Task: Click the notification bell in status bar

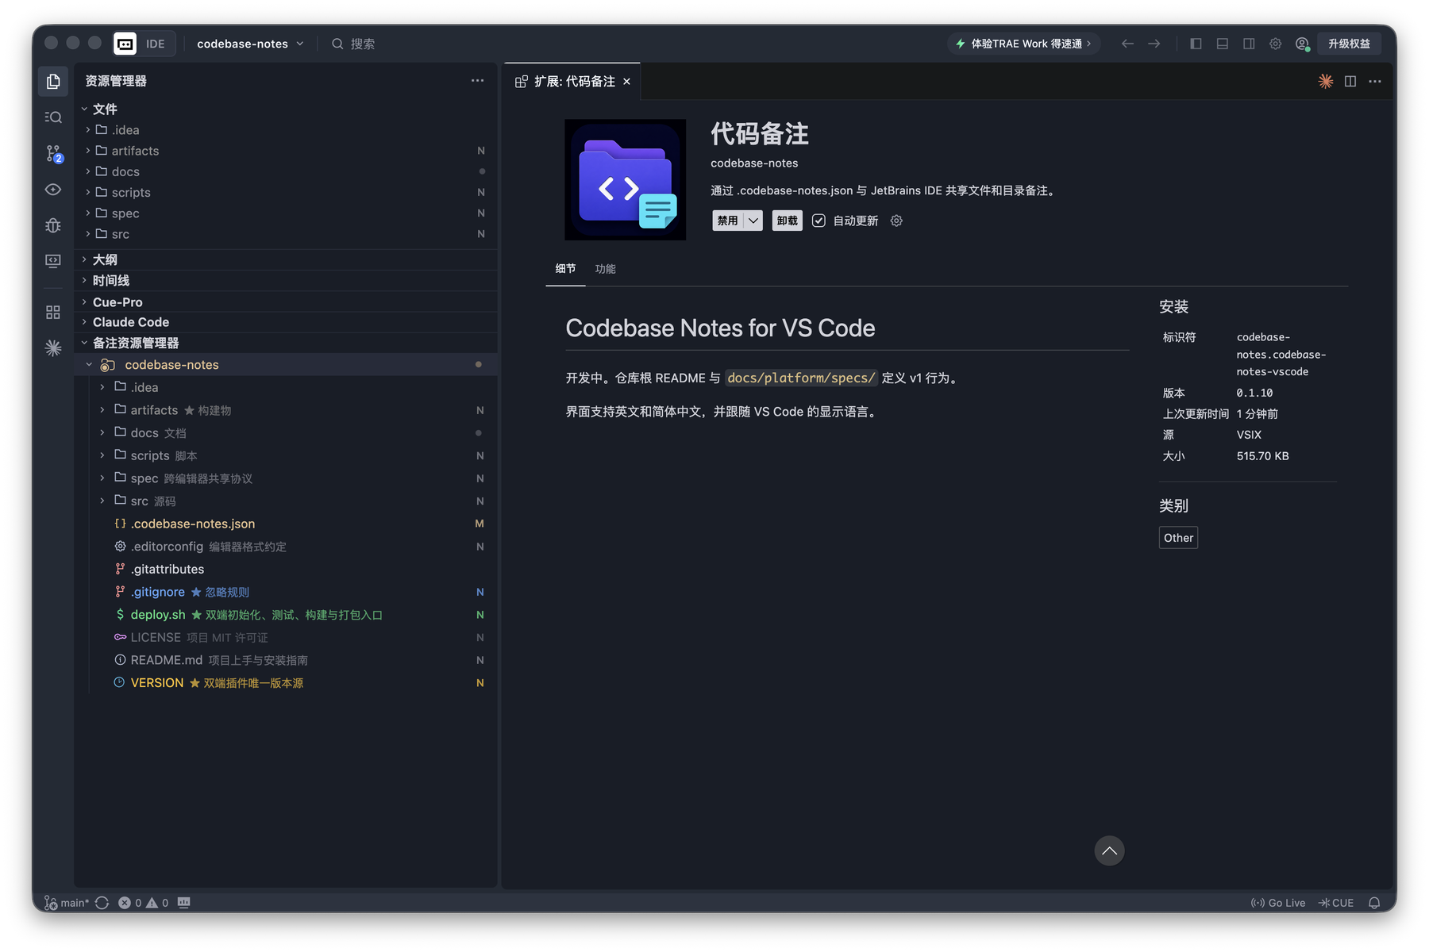Action: pyautogui.click(x=1374, y=903)
